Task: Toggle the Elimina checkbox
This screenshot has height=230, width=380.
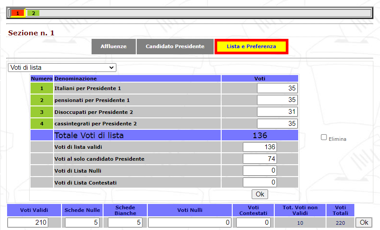Action: (324, 138)
